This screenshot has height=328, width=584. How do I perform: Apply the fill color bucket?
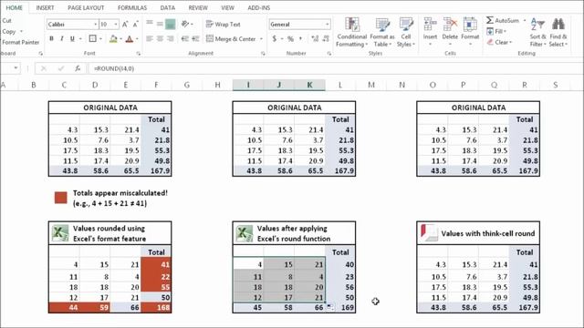tap(113, 38)
